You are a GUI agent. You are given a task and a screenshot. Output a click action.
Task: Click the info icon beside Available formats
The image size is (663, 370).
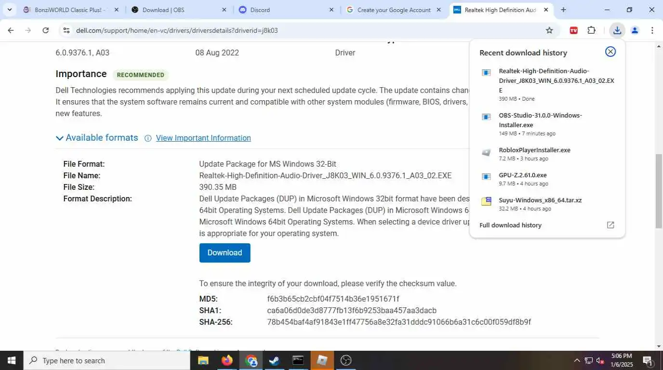tap(148, 138)
